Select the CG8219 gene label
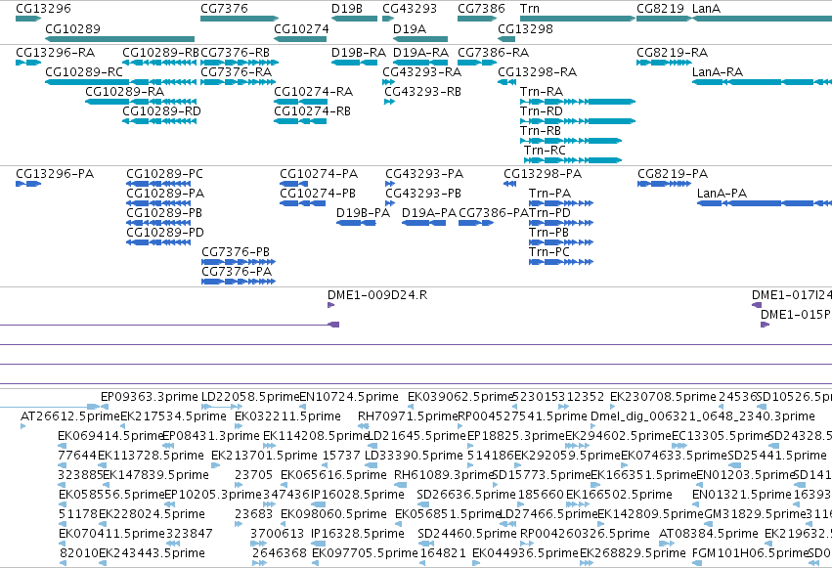This screenshot has height=568, width=832. (x=661, y=9)
